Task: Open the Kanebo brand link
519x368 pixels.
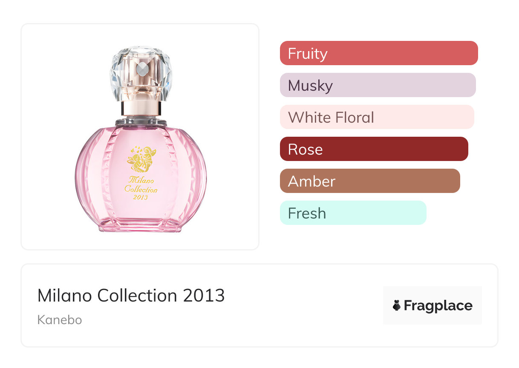Action: 60,320
